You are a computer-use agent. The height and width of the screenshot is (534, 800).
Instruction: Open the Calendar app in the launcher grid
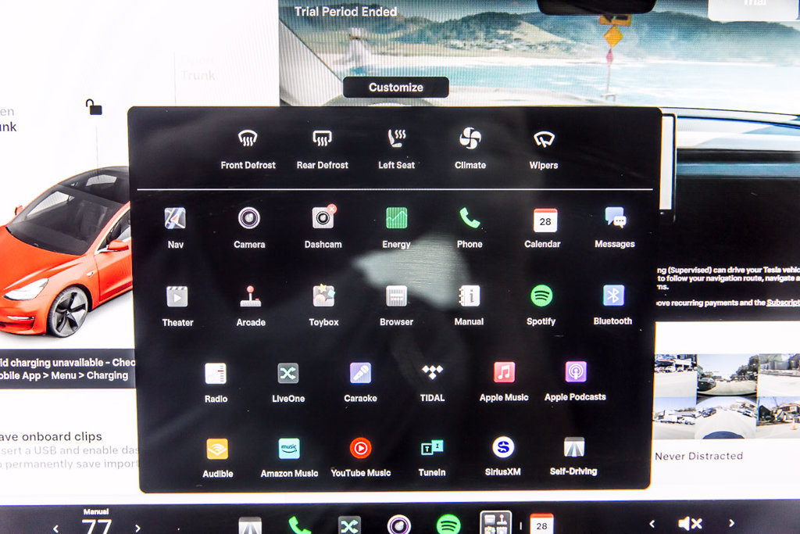545,220
